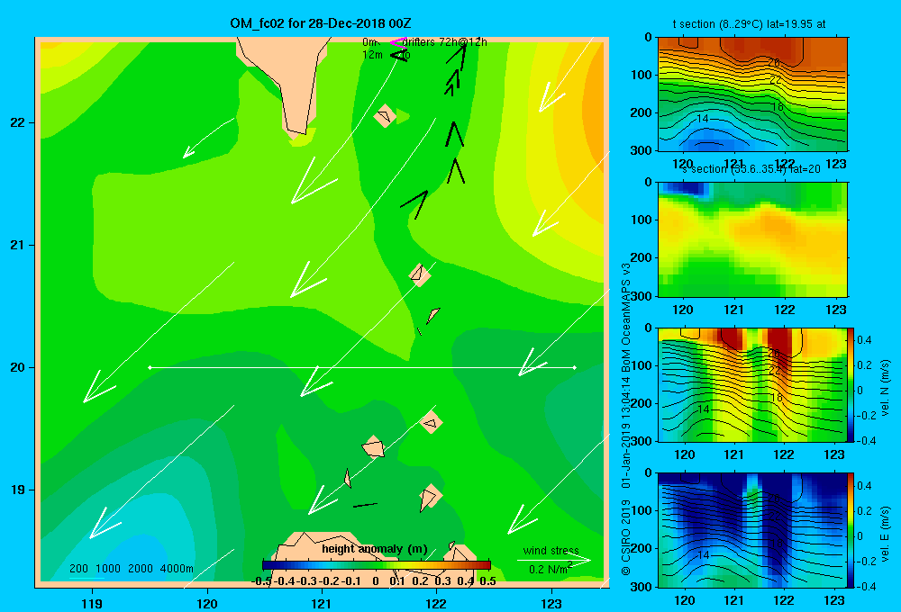Click the "200 1000 2000 4000m" bathymetry legend

[x=131, y=569]
